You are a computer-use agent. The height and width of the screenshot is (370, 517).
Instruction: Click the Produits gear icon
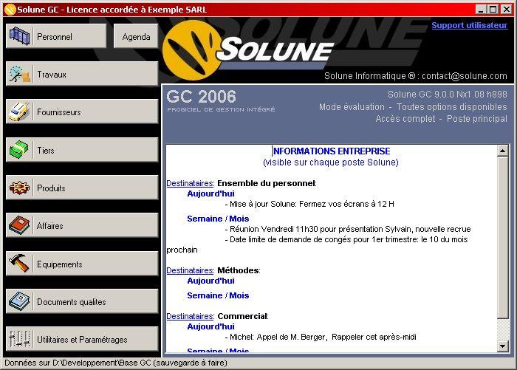(19, 188)
